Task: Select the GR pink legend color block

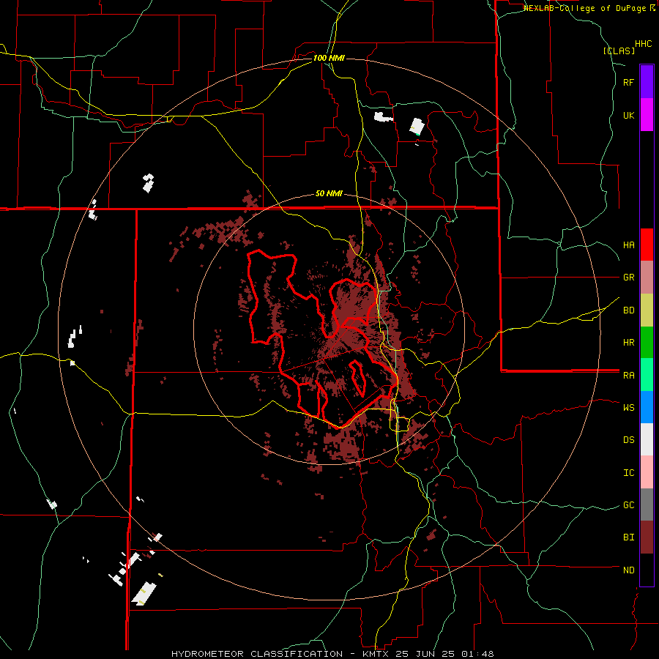Action: click(x=647, y=278)
